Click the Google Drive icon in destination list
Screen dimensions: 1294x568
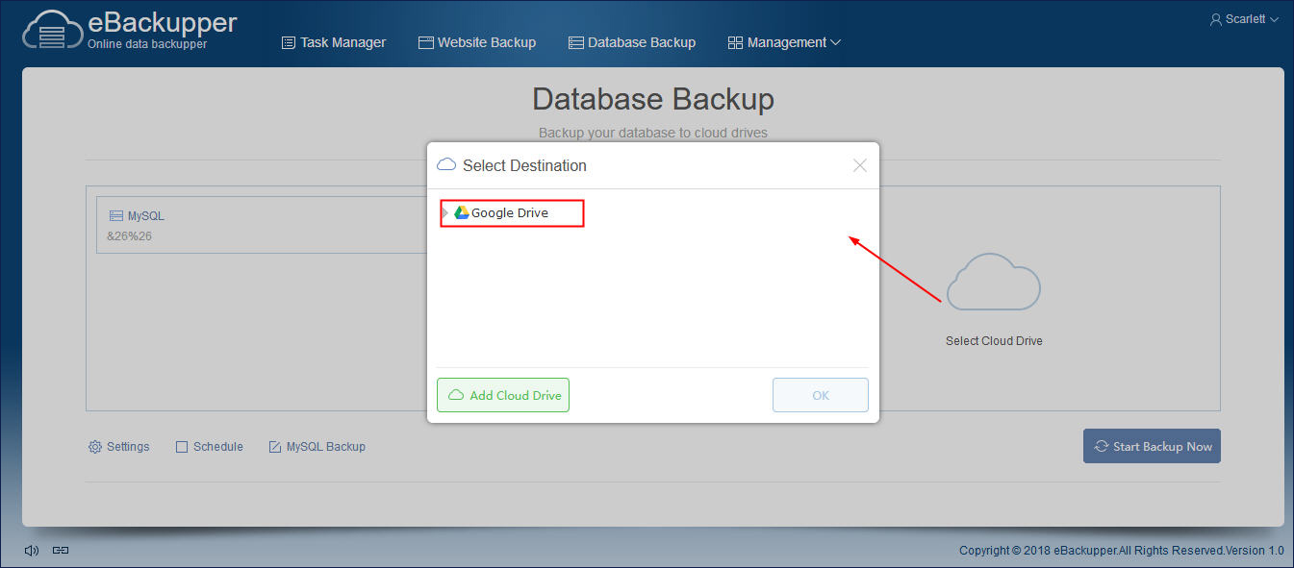[462, 212]
